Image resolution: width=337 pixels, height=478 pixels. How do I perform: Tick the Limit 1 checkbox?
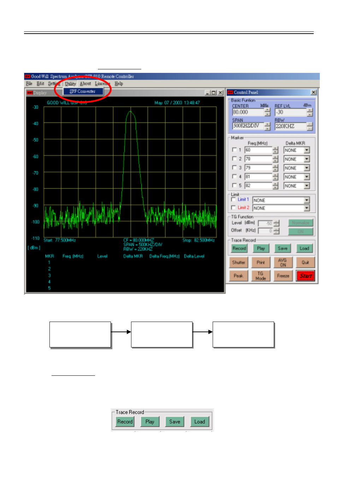[x=233, y=199]
